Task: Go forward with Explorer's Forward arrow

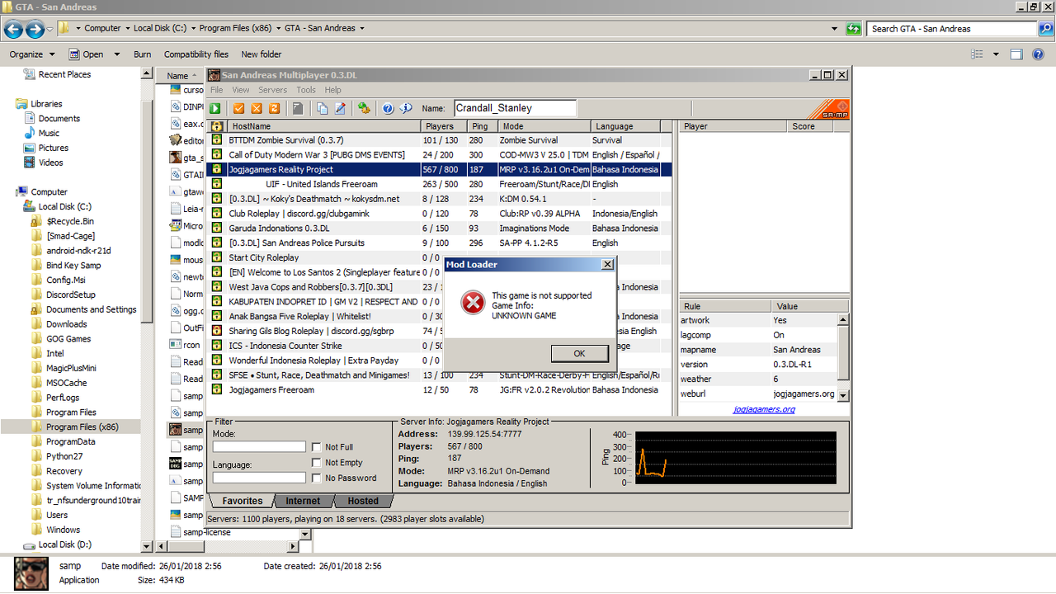Action: [x=35, y=30]
